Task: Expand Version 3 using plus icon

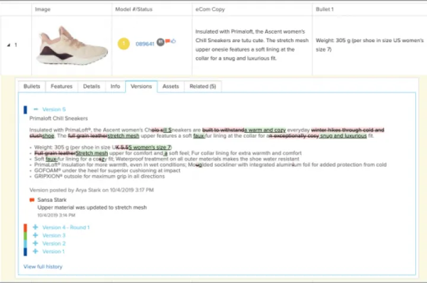Action: tap(36, 236)
